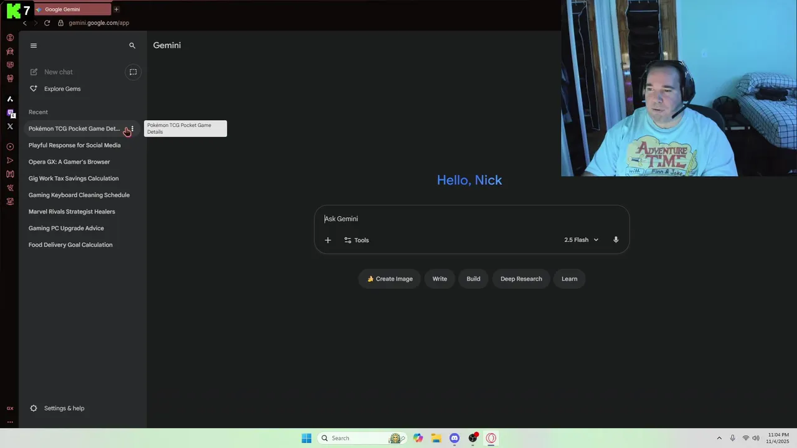Start a temporary chat via dashed-box icon

click(133, 72)
